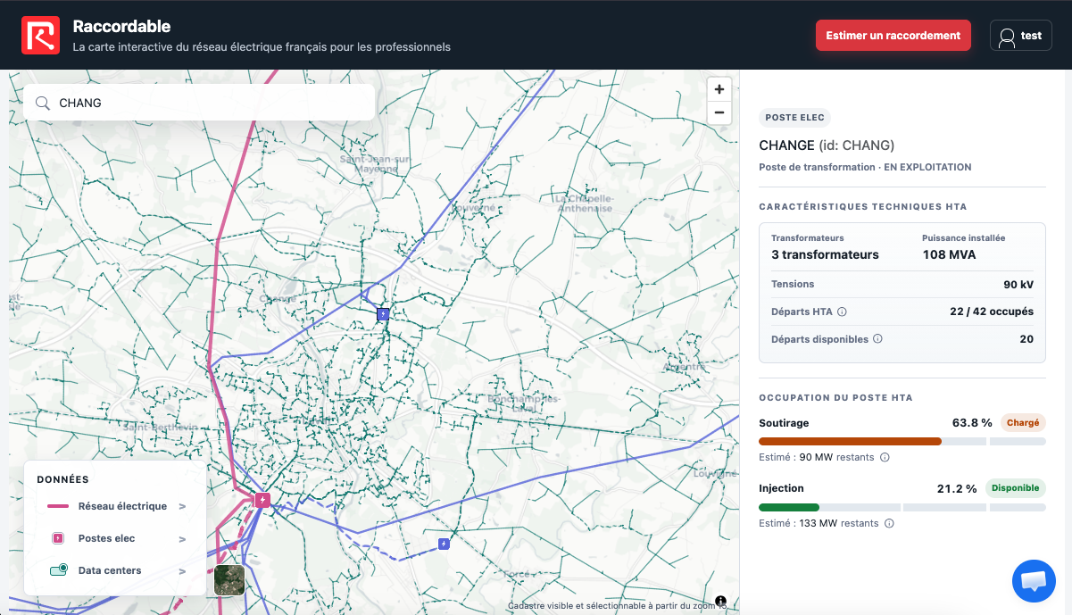
Task: Click the "Poste de transformation · EN EXPLOITATION" text
Action: point(865,167)
